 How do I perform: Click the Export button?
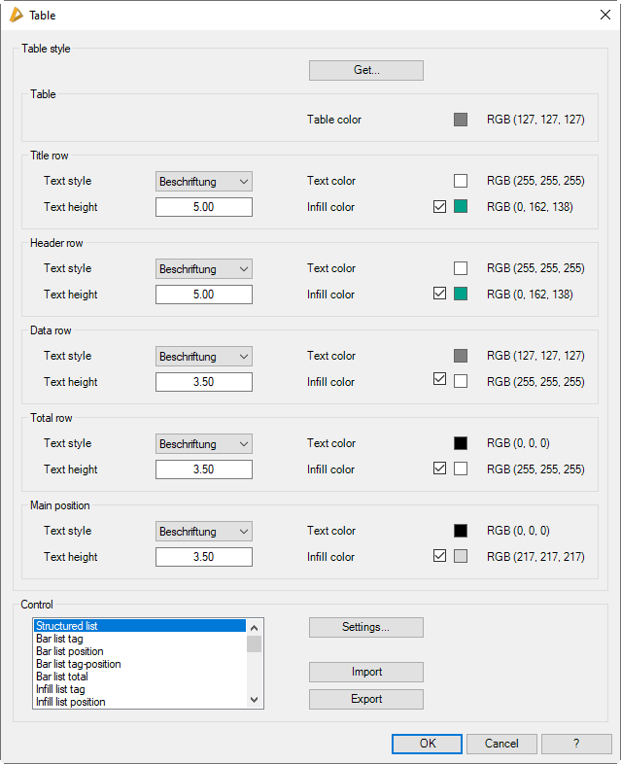(x=365, y=699)
